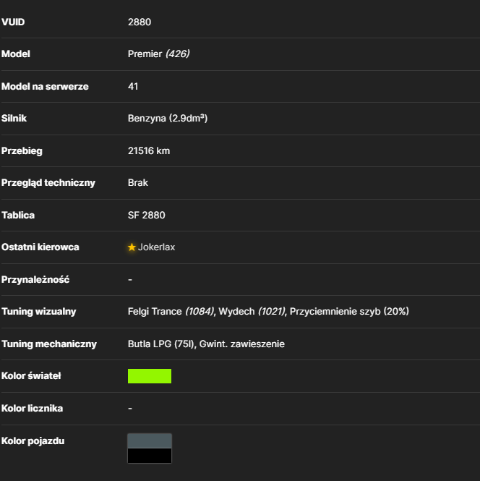Click the black lower vehicle color swatch

tap(150, 456)
